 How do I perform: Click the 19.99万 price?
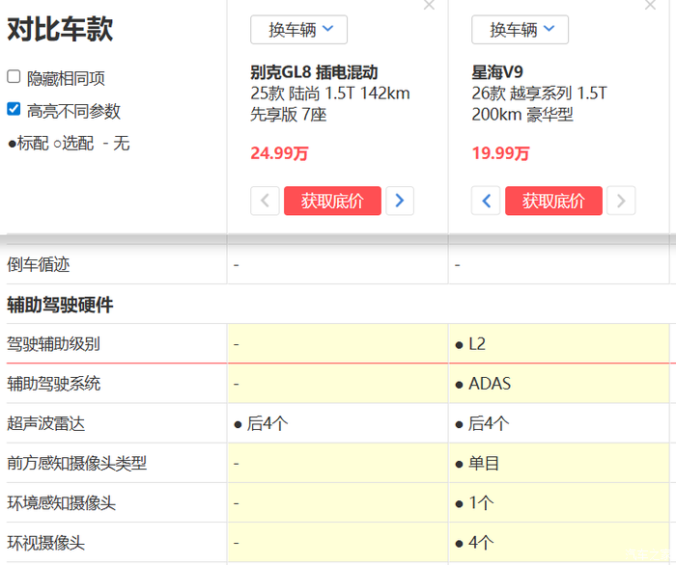(x=500, y=153)
